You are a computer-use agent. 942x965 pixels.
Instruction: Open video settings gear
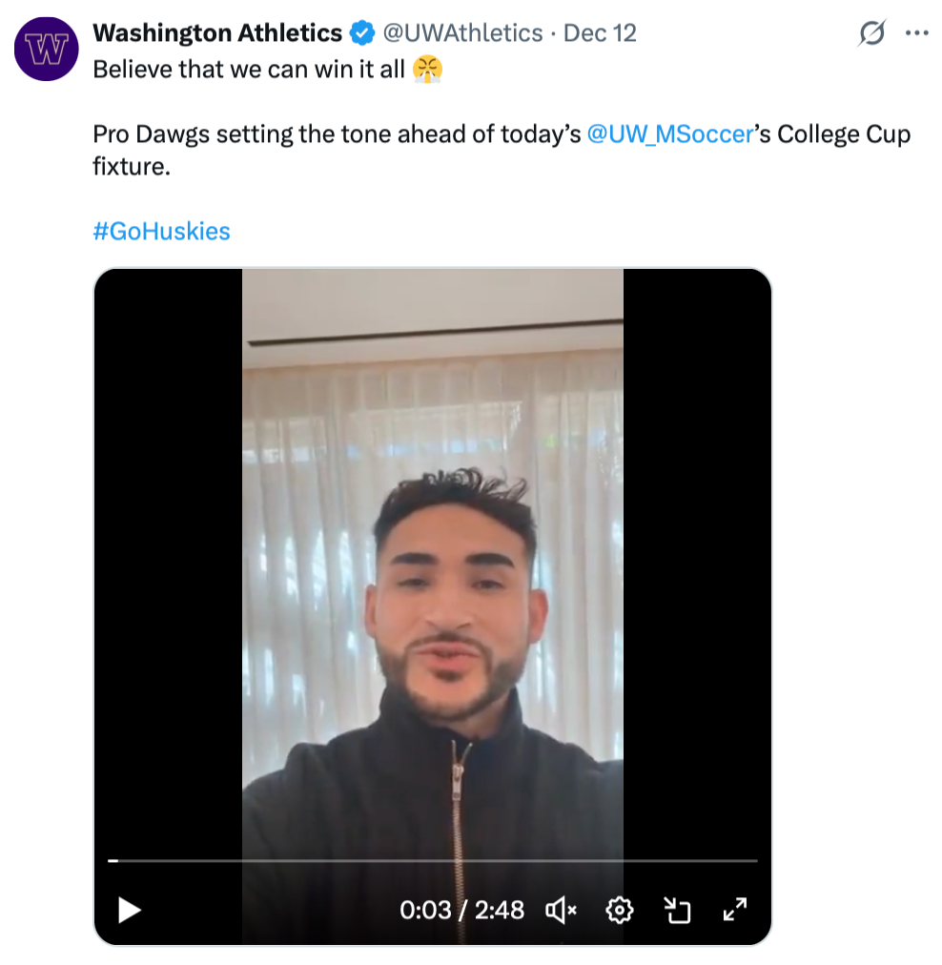tap(620, 911)
